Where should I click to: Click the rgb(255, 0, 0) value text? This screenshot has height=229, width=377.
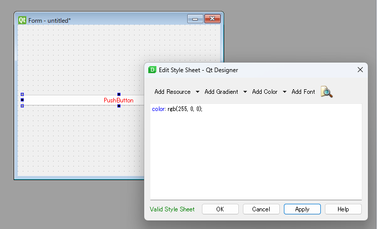[x=185, y=109]
